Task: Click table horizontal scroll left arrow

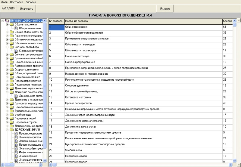Action: point(51,165)
